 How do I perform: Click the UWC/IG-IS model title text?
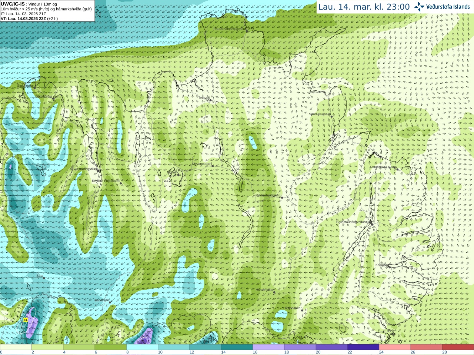pos(13,4)
